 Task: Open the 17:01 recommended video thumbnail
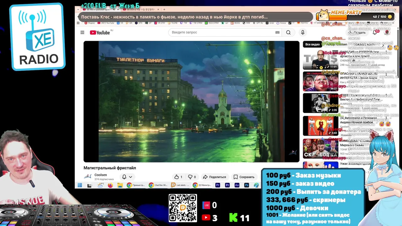click(320, 59)
